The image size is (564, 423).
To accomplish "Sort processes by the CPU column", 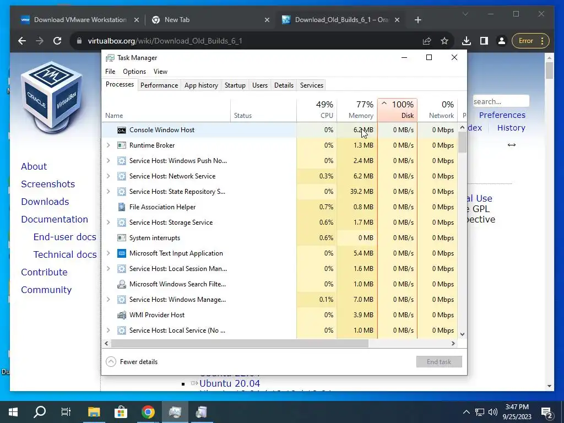I will pos(317,110).
